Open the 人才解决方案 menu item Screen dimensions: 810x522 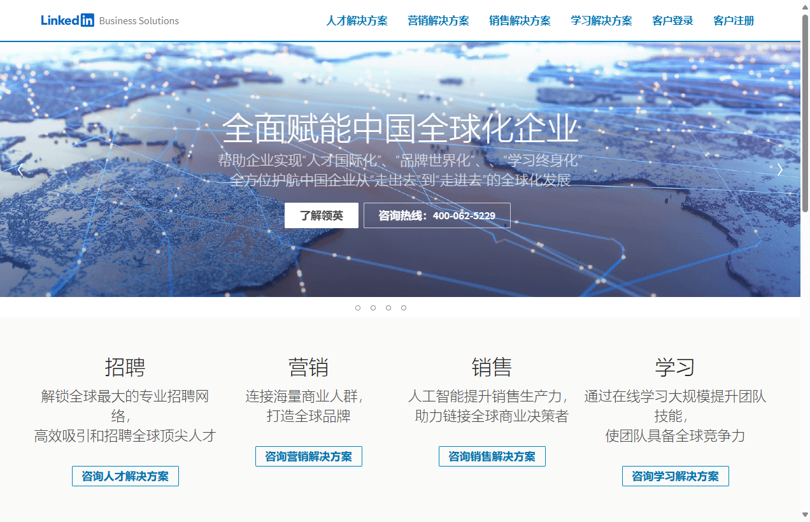357,20
